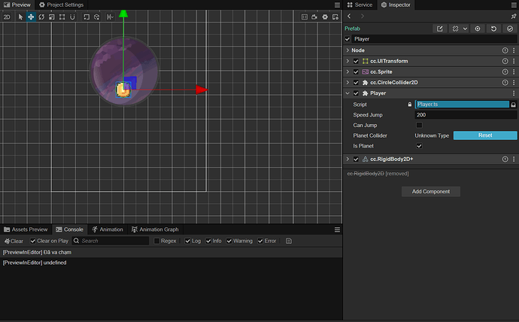Expand the cc.UITransform component
This screenshot has width=519, height=322.
tap(348, 61)
